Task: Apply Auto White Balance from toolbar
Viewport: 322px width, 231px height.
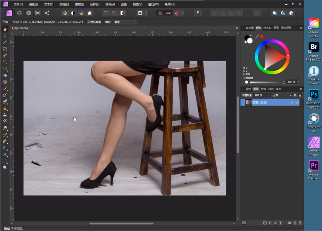Action: (89, 13)
